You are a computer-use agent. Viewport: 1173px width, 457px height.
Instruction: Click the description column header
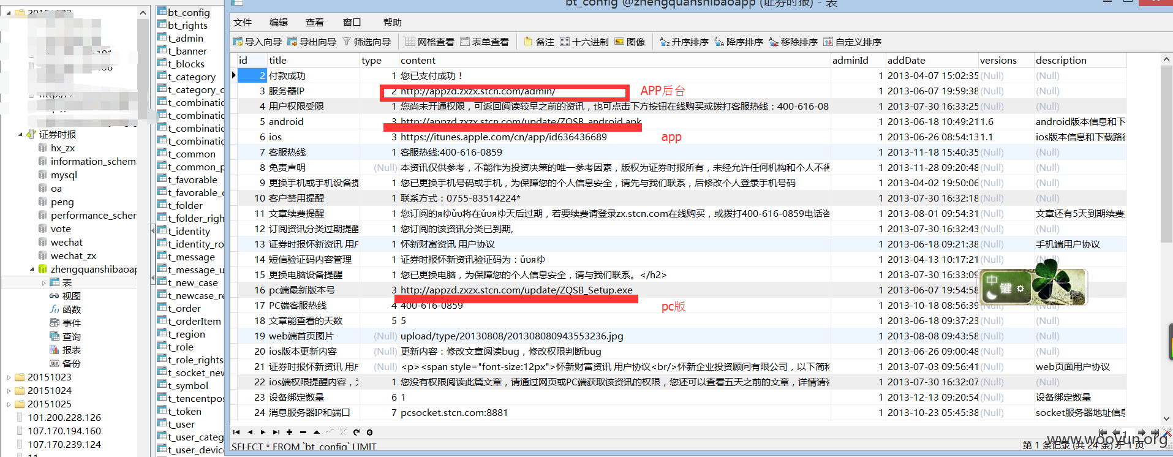point(1080,60)
